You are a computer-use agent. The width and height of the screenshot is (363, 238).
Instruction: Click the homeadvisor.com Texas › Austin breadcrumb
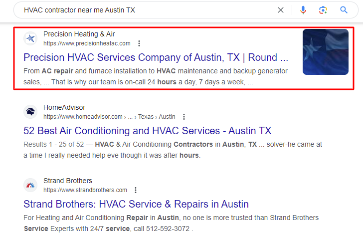tap(109, 117)
